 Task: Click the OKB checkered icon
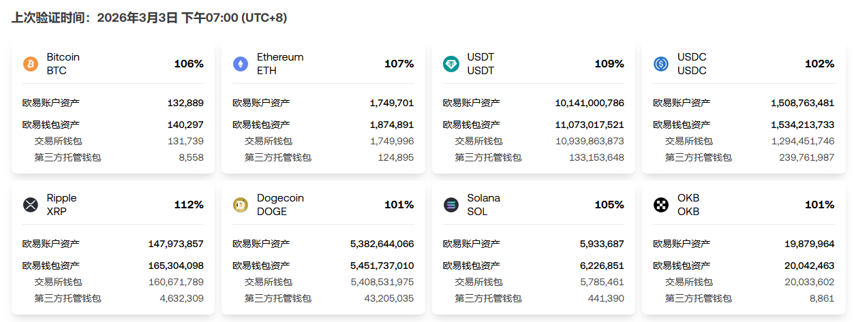(x=661, y=205)
